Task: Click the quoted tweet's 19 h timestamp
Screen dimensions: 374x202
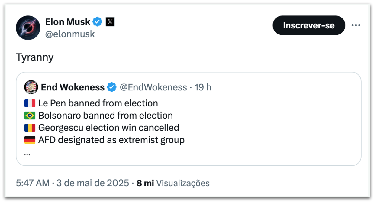Action: (x=203, y=87)
